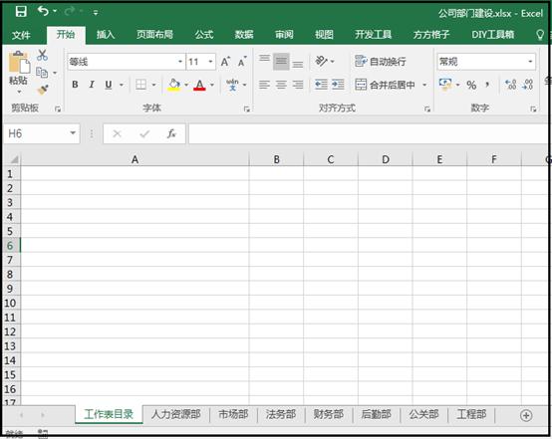Open the font color dropdown arrow

point(212,85)
